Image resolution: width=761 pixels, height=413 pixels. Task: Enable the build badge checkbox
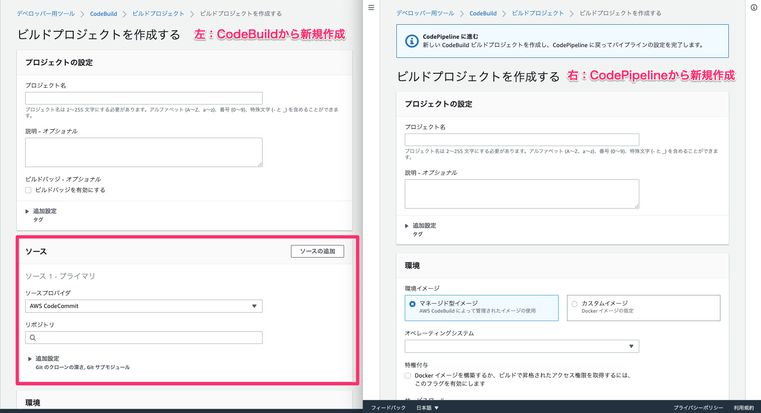(x=28, y=190)
